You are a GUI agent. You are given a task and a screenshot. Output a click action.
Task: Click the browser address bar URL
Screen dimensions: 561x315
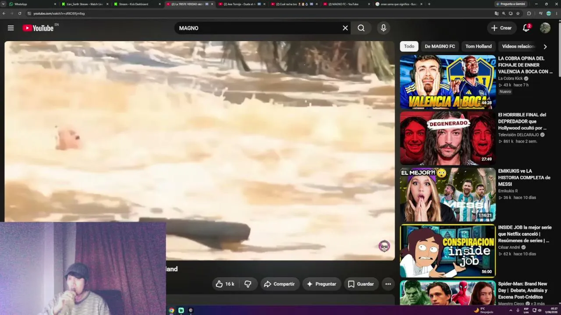tap(59, 14)
